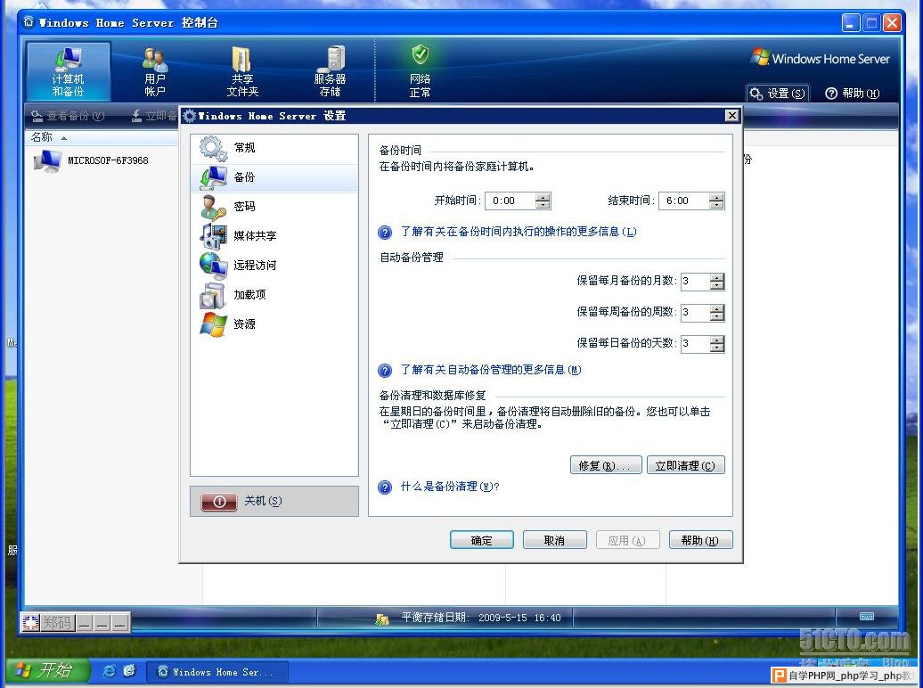Click the 郑码 input method indicator
The width and height of the screenshot is (923, 688).
56,622
